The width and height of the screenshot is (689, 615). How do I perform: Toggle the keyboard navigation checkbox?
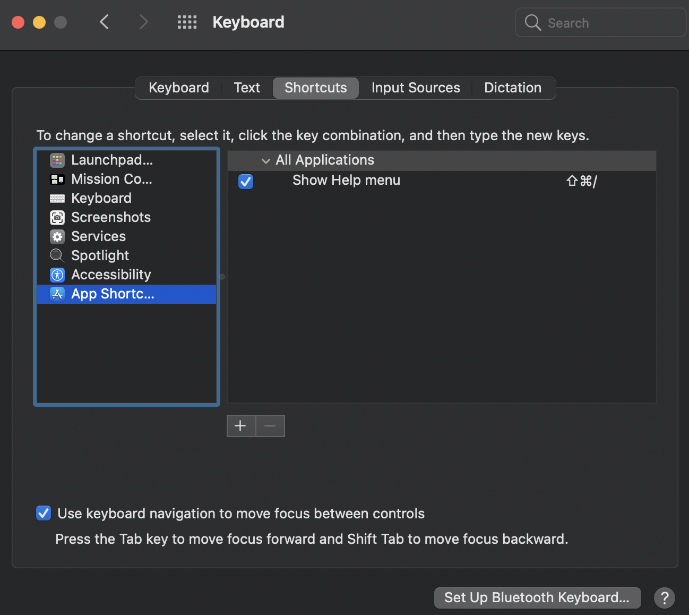coord(44,513)
